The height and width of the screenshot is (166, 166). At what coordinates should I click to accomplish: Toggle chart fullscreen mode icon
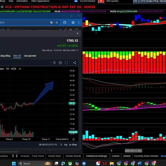tap(66, 63)
